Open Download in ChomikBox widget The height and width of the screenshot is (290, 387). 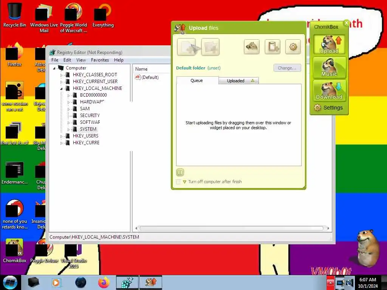(x=329, y=91)
